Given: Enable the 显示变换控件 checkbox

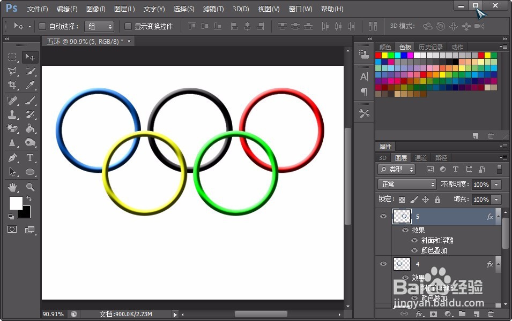Looking at the screenshot, I should coord(128,26).
